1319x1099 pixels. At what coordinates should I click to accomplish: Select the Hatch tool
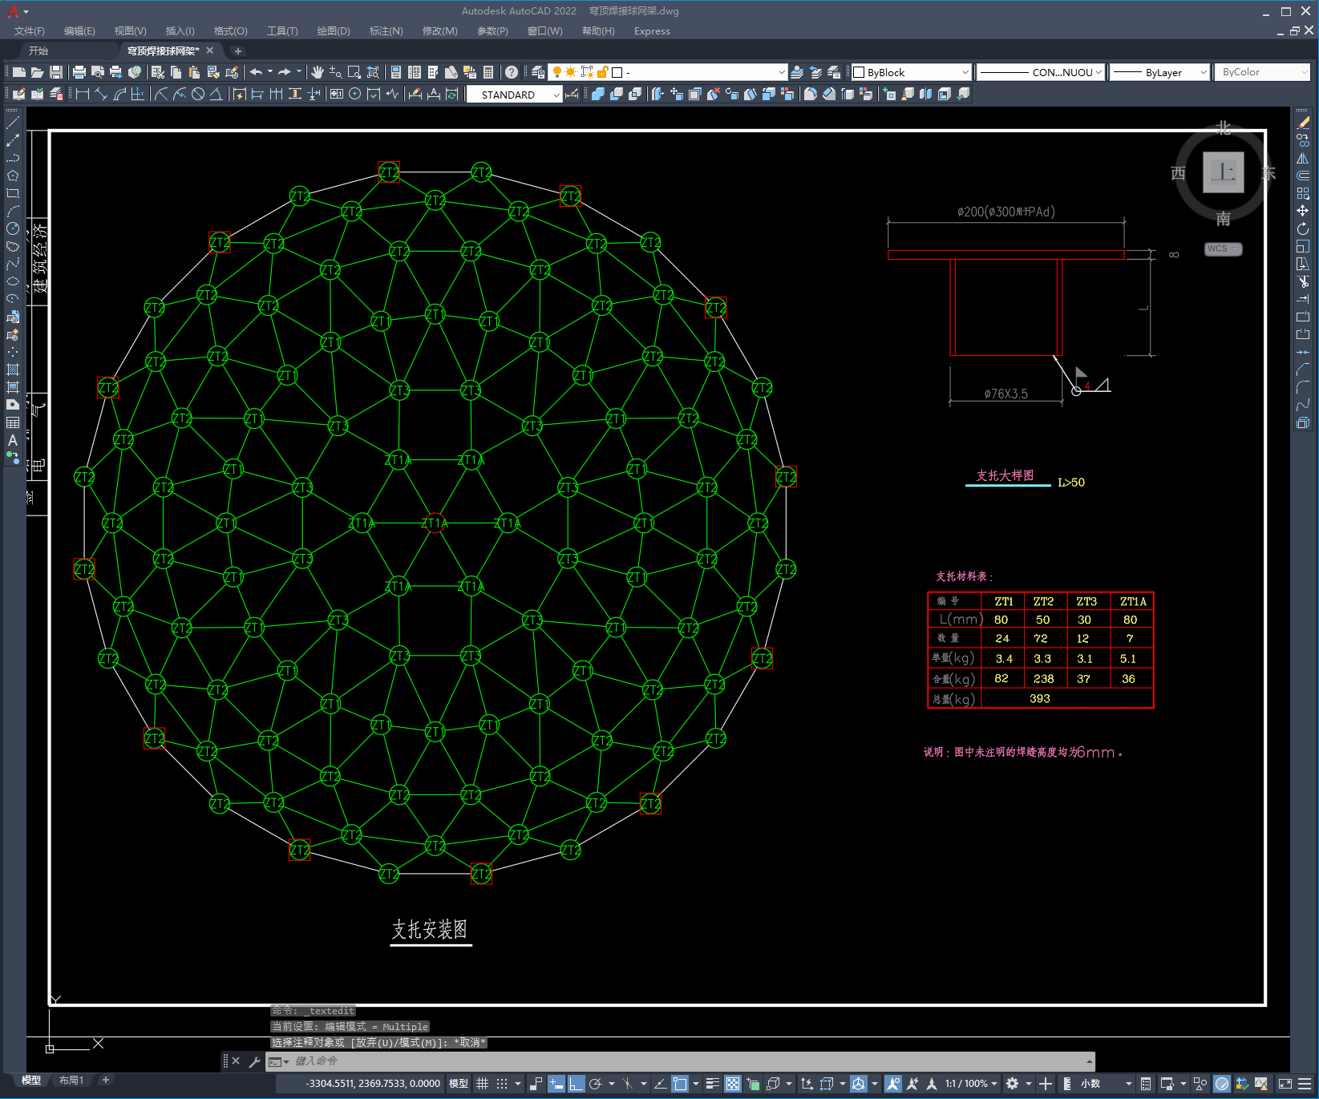click(13, 370)
